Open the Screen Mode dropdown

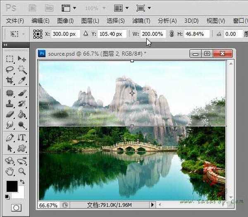pos(143,8)
